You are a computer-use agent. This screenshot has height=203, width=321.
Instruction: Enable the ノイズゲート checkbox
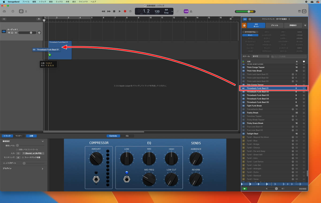tap(4, 163)
